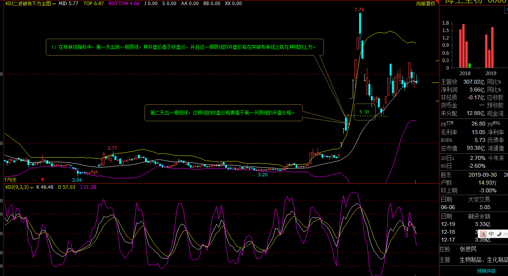Click the 2018 label in earnings chart
This screenshot has width=508, height=276.
(x=465, y=73)
